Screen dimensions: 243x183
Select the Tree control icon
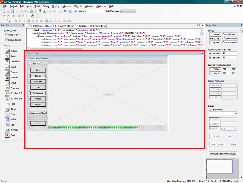(7, 114)
